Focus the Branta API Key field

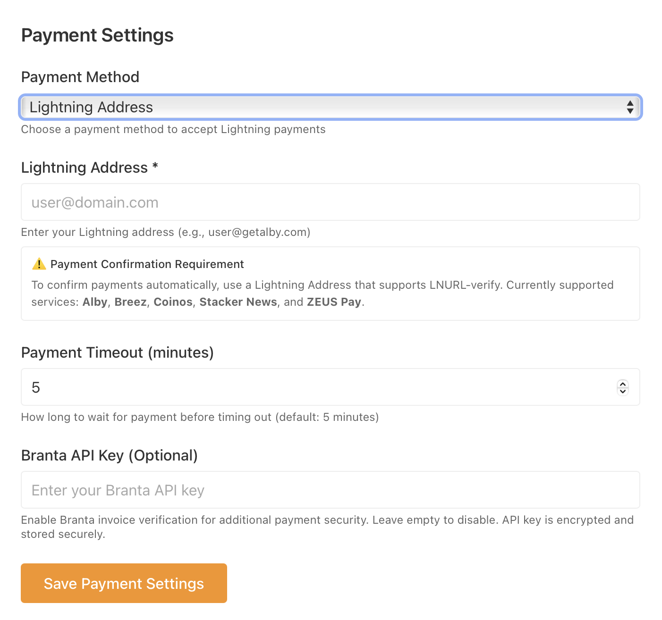point(330,490)
